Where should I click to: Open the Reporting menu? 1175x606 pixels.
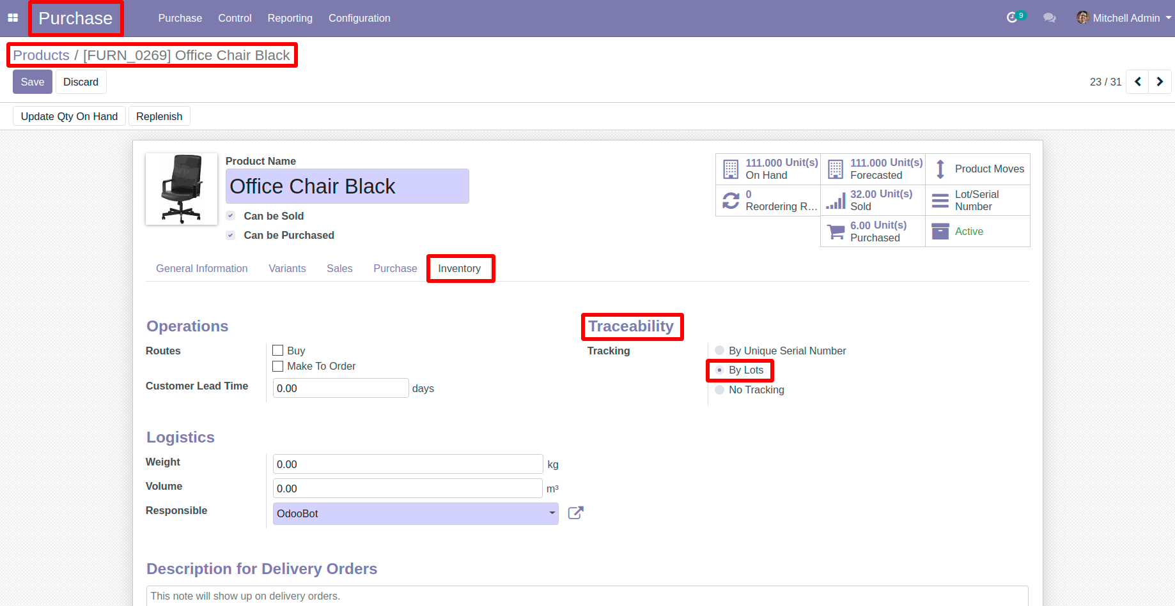coord(290,18)
